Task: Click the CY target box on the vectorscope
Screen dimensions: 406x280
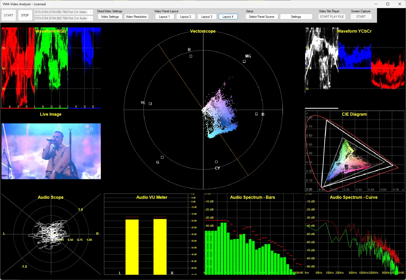Action: (216, 162)
